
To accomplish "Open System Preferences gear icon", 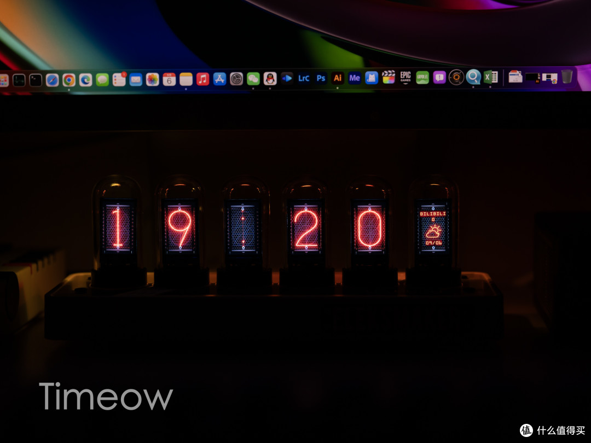I will [x=236, y=79].
